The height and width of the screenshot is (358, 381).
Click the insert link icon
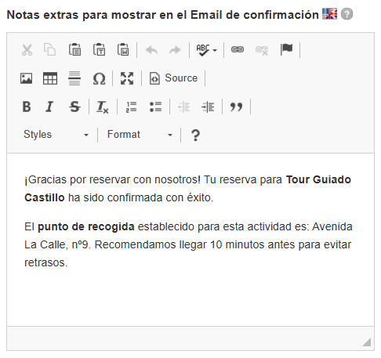[x=238, y=49]
